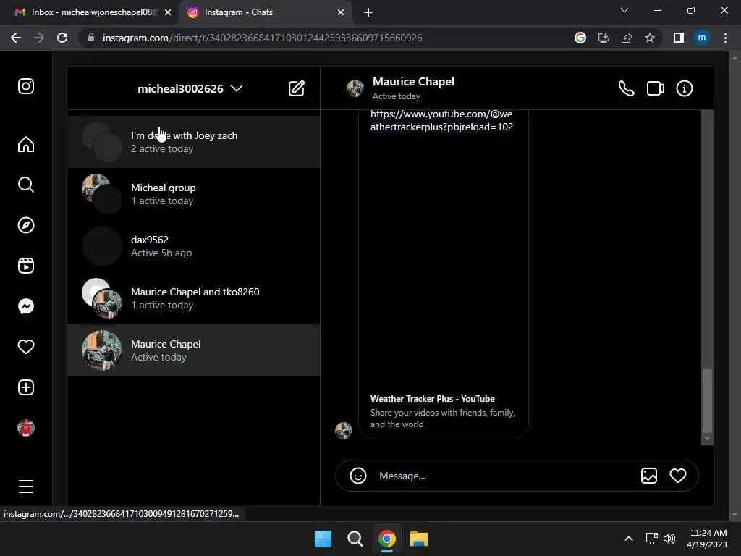This screenshot has height=556, width=741.
Task: Go to Home feed icon in sidebar
Action: click(x=26, y=144)
